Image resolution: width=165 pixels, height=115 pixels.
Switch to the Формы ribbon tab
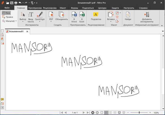[75, 8]
